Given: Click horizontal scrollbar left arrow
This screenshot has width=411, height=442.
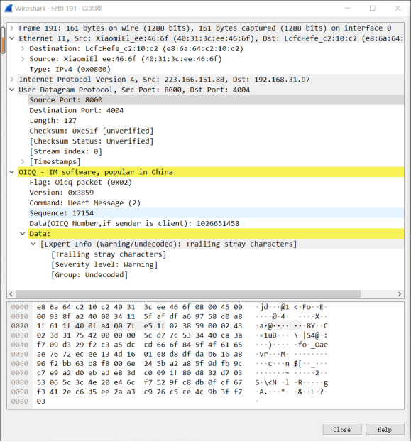Looking at the screenshot, I should pos(11,294).
